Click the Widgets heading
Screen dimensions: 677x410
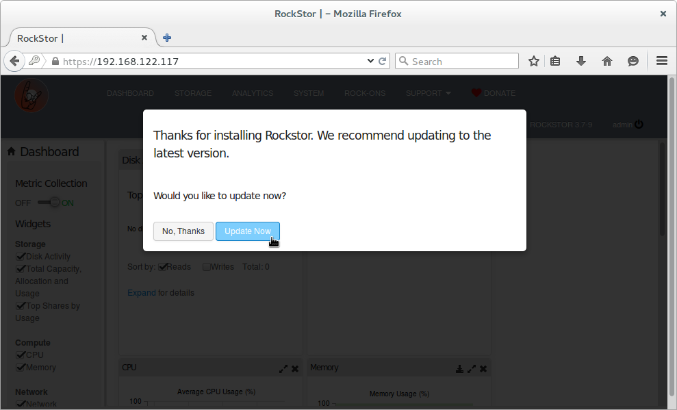click(x=33, y=224)
